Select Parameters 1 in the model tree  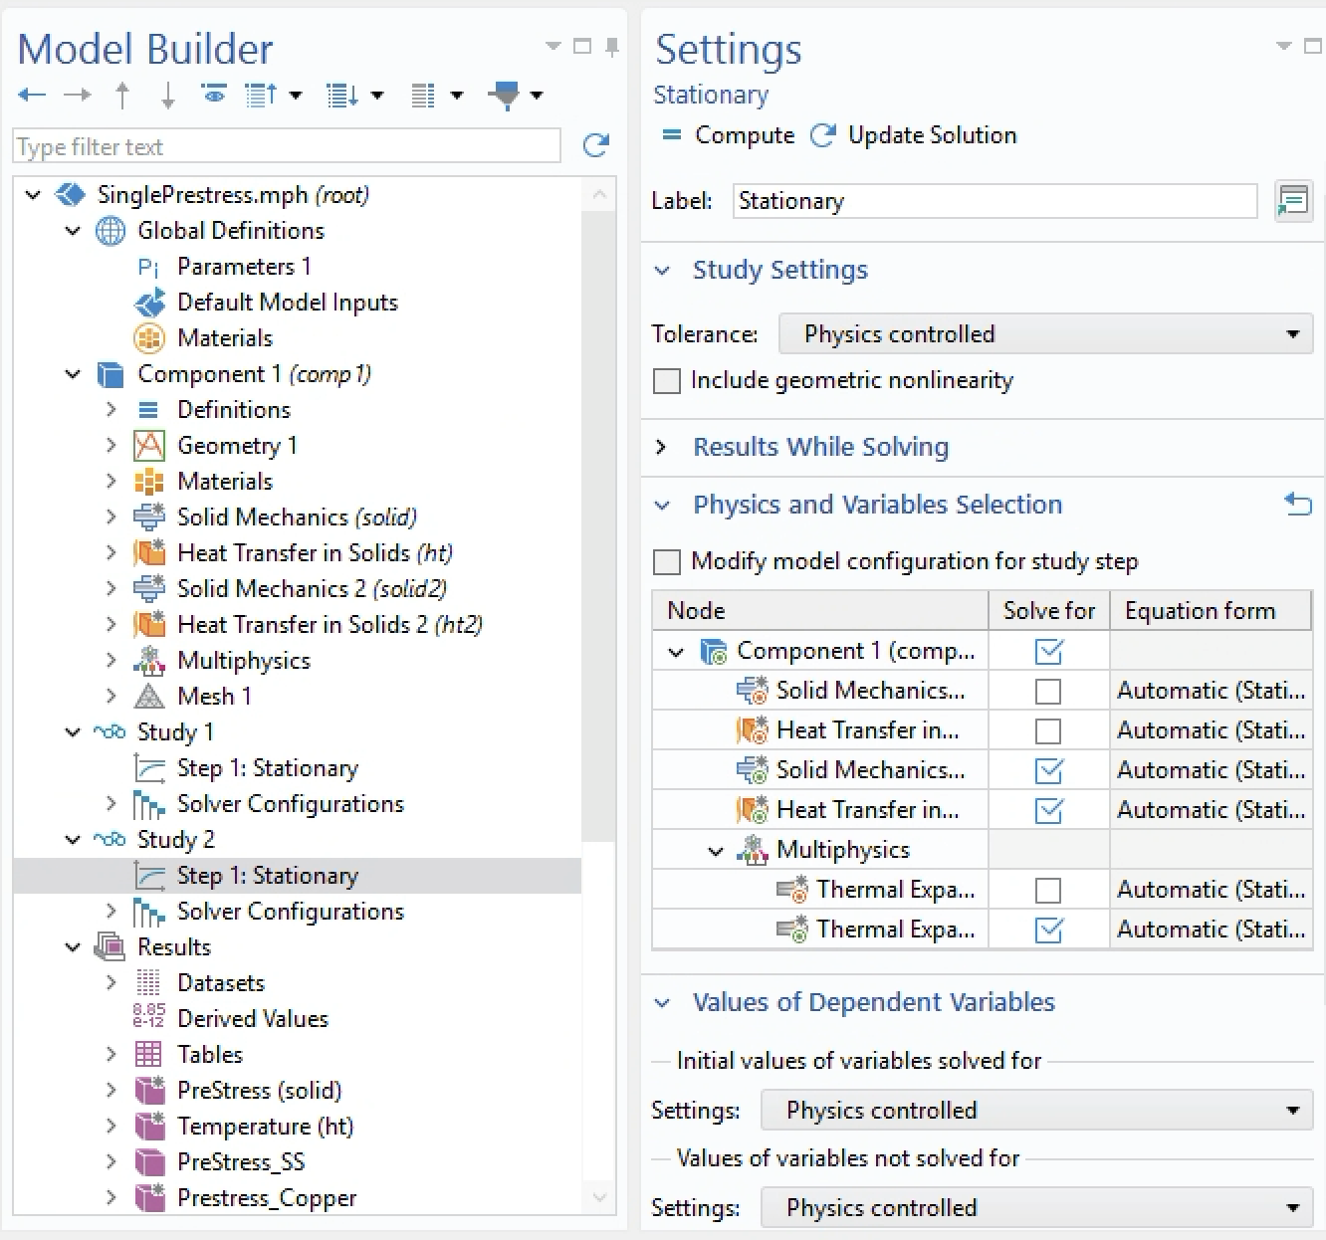pyautogui.click(x=243, y=267)
